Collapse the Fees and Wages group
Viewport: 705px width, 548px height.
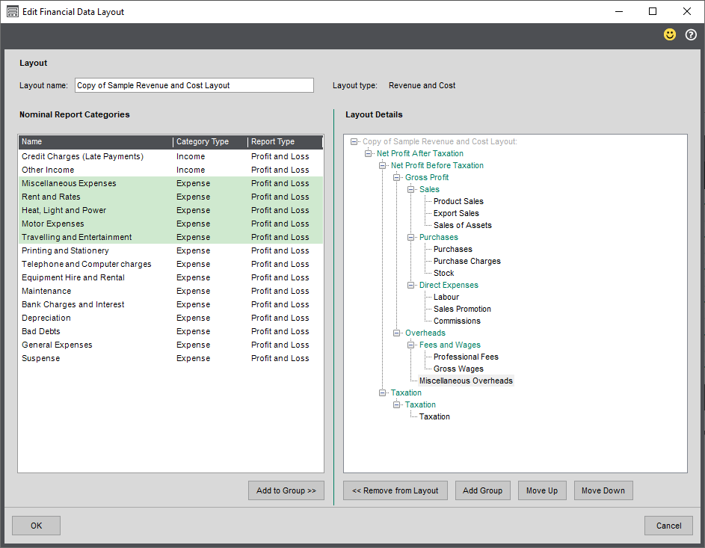coord(411,345)
